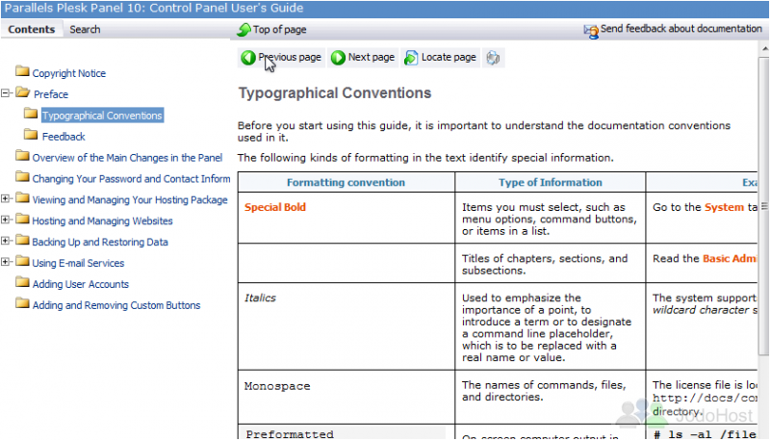
Task: Click the Type of Information column header
Action: [550, 182]
